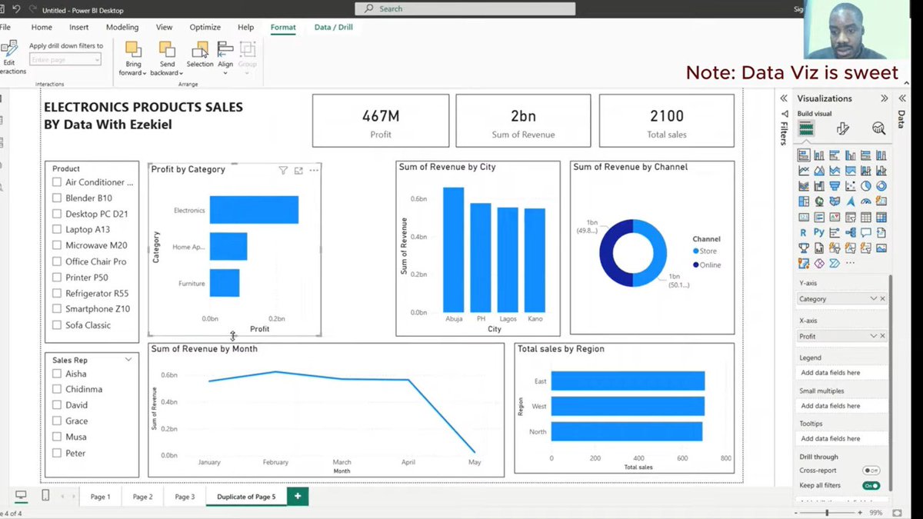Open the Data / Drill tab
Viewport: 923px width, 519px height.
click(333, 27)
